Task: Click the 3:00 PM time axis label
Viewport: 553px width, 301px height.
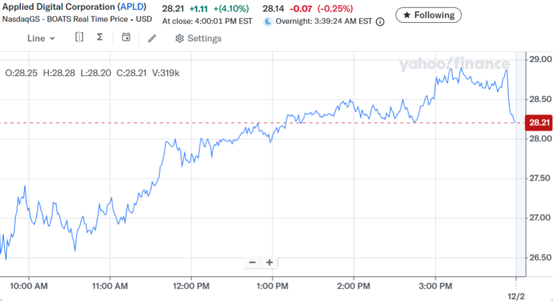Action: (x=435, y=285)
